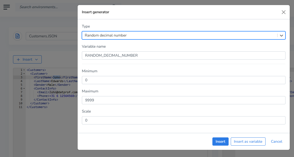Open the hamburger navigation menu
The height and width of the screenshot is (157, 294).
(7, 7)
